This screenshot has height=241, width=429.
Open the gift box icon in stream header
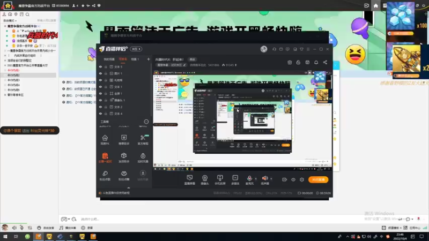coord(290,63)
